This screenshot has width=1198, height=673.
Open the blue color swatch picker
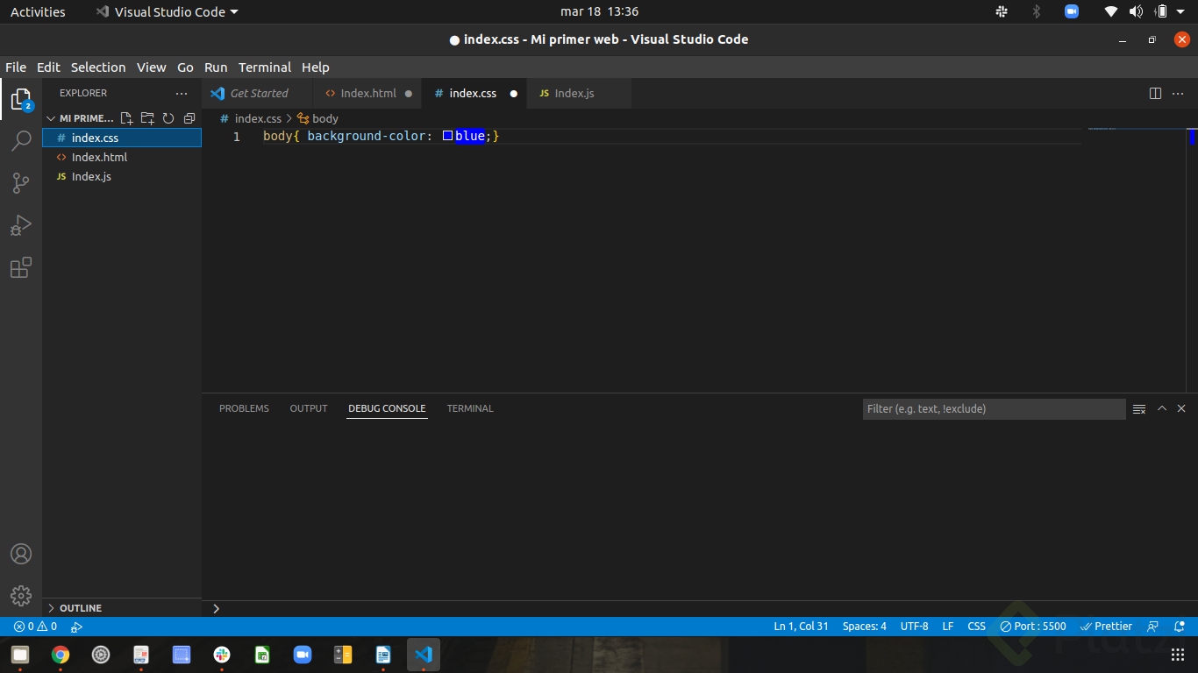tap(447, 135)
